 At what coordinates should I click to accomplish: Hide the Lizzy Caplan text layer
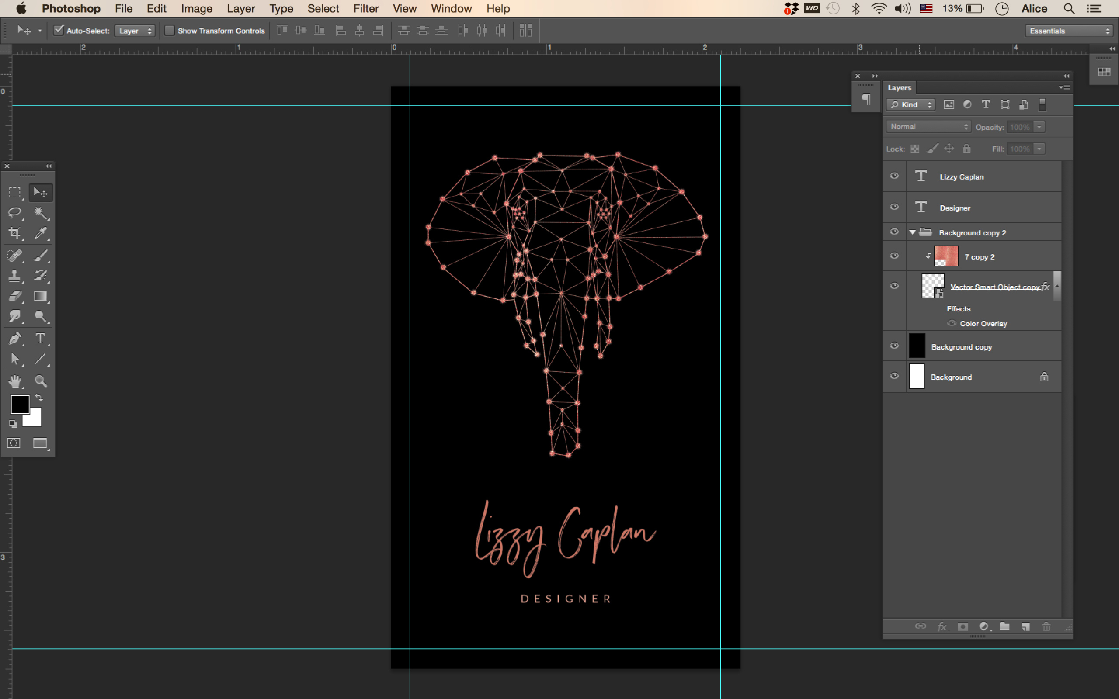pos(894,176)
